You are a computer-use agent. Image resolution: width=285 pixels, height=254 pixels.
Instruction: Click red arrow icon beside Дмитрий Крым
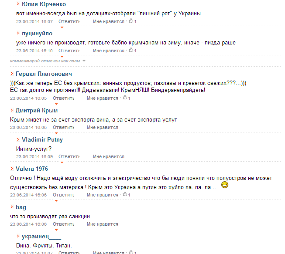(12, 110)
